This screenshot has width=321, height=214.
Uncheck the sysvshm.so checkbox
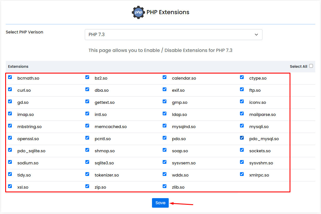point(242,162)
